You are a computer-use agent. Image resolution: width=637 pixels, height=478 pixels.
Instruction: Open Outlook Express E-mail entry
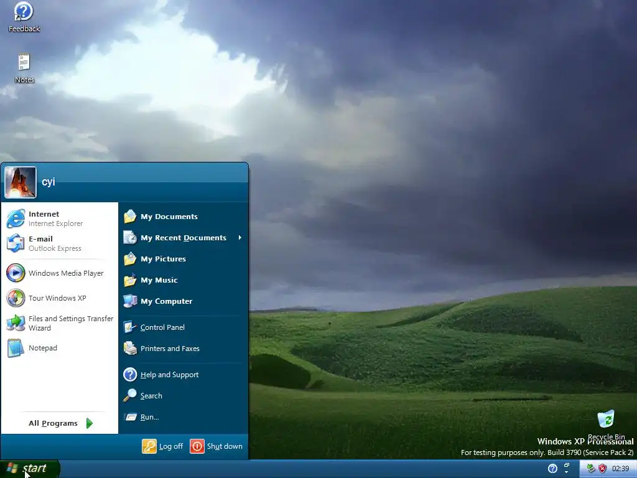pos(59,243)
